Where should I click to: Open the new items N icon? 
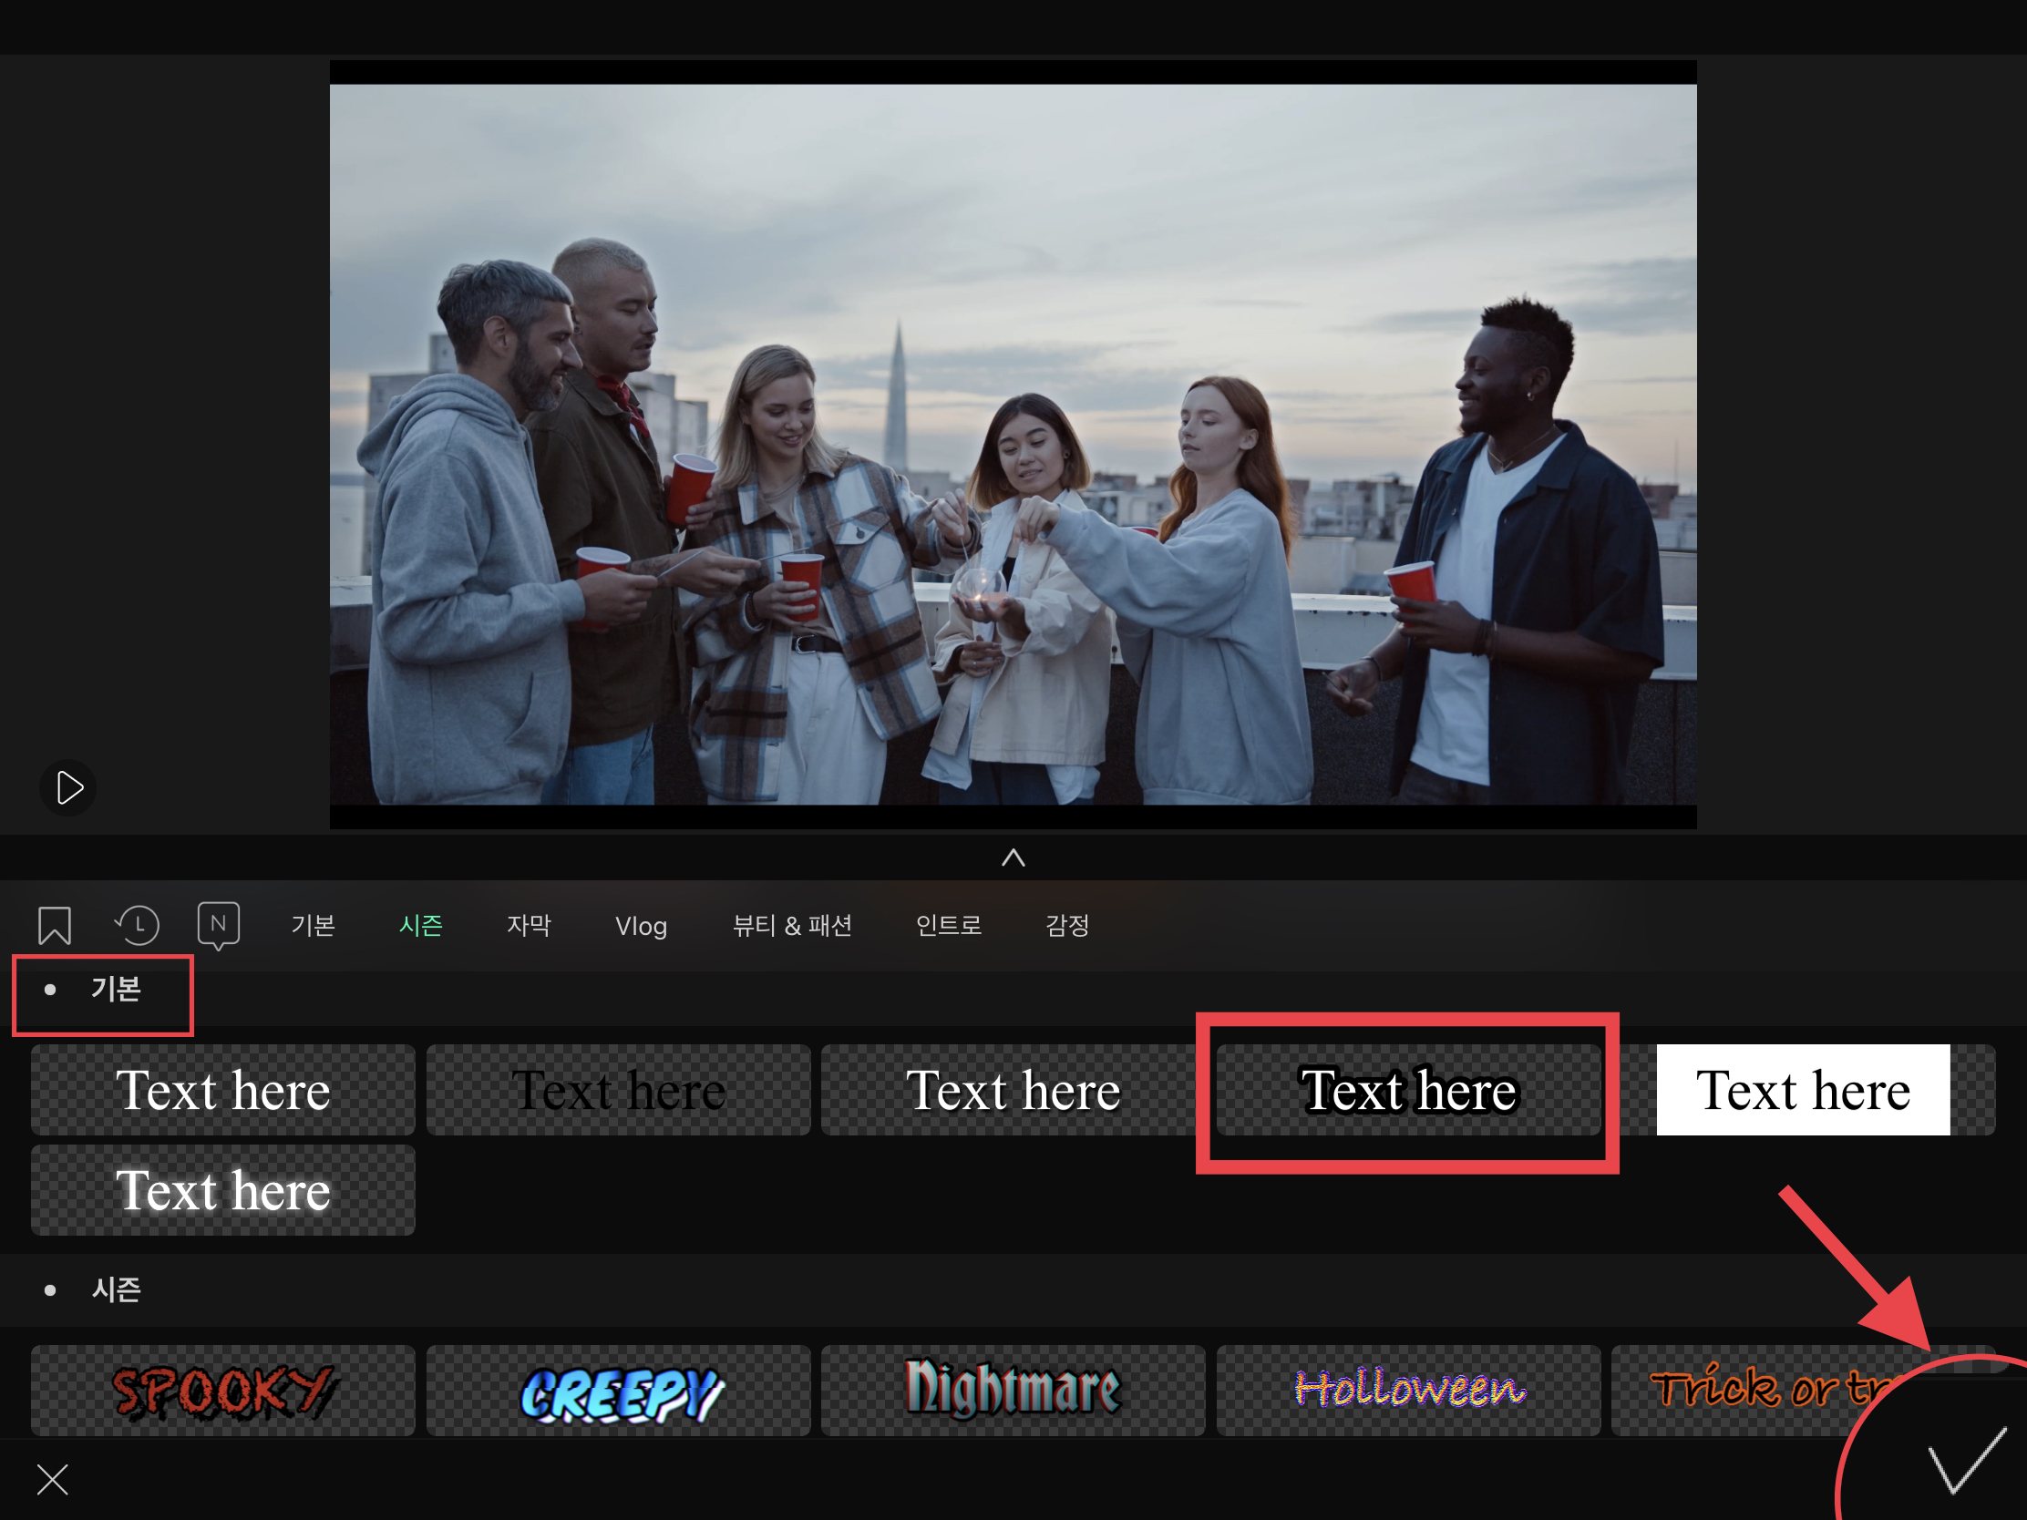pos(218,925)
